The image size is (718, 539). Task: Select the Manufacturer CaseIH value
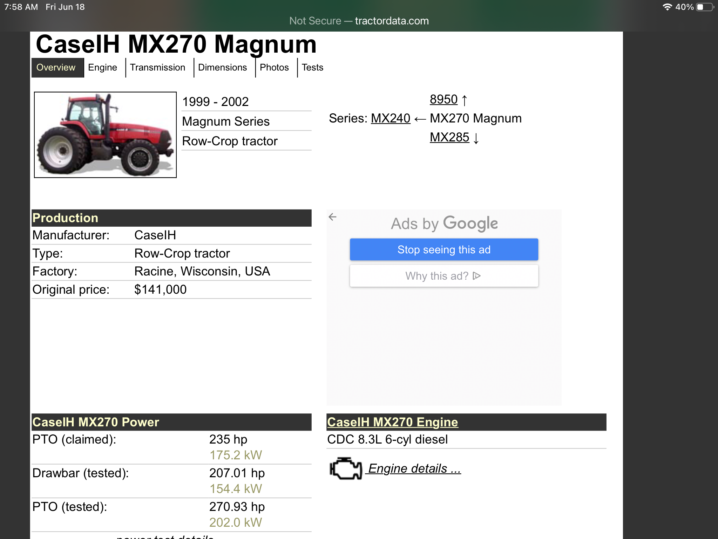pos(155,235)
